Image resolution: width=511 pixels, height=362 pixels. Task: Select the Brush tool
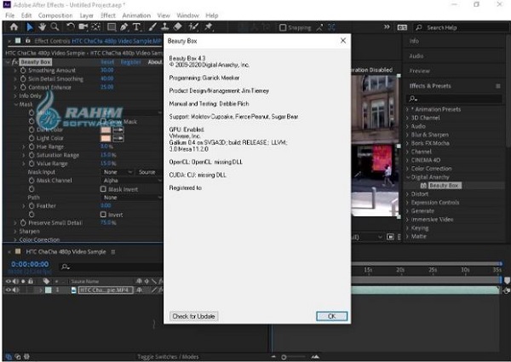pos(152,27)
